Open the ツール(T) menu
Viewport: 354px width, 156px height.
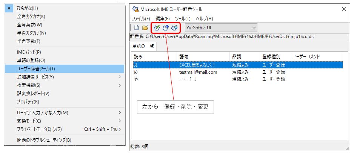tap(183, 19)
